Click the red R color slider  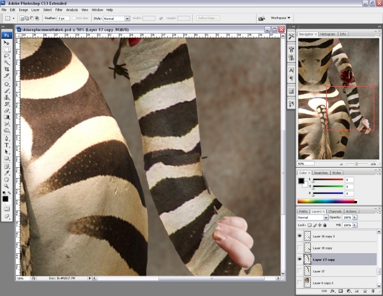(328, 180)
